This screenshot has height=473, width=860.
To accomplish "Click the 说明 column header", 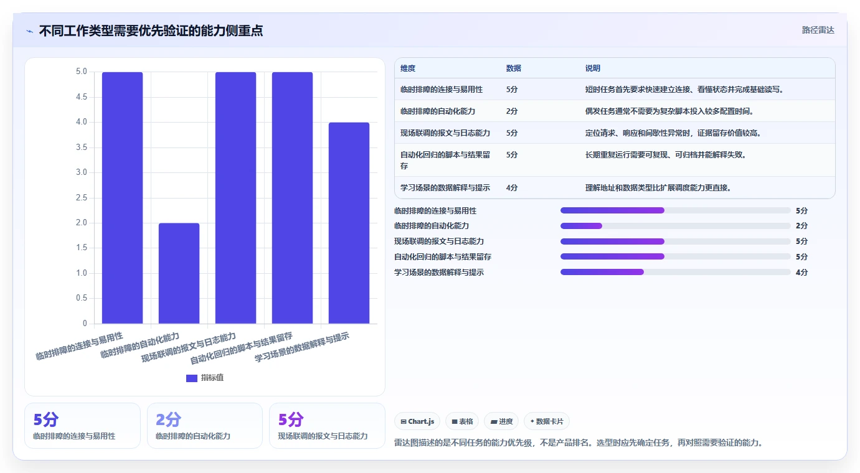I will tap(593, 68).
